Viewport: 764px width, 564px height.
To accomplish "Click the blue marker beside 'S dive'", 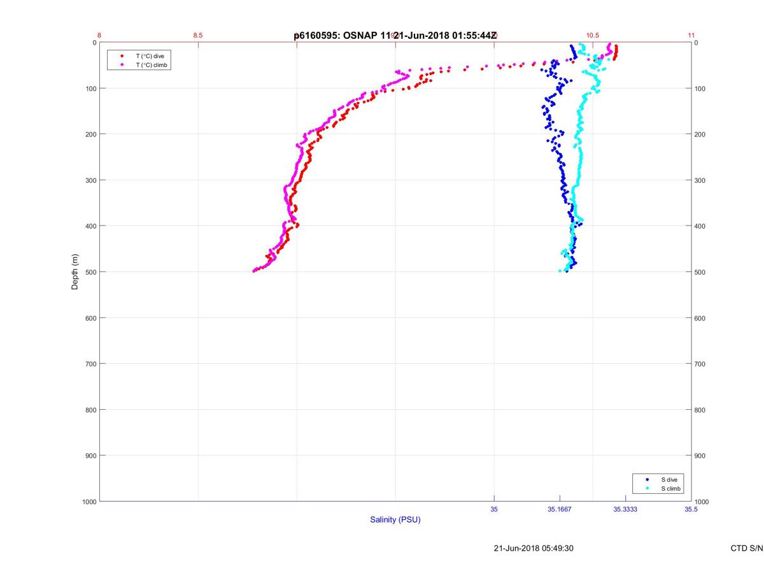I will coord(647,479).
